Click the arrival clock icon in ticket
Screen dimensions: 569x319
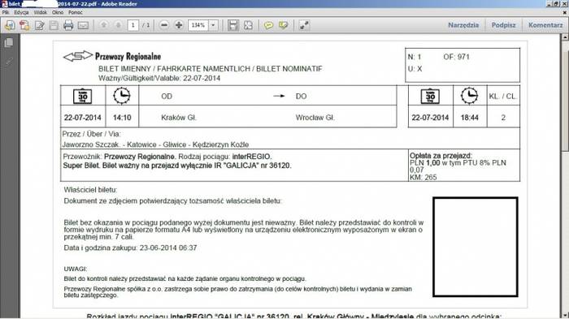pyautogui.click(x=469, y=96)
